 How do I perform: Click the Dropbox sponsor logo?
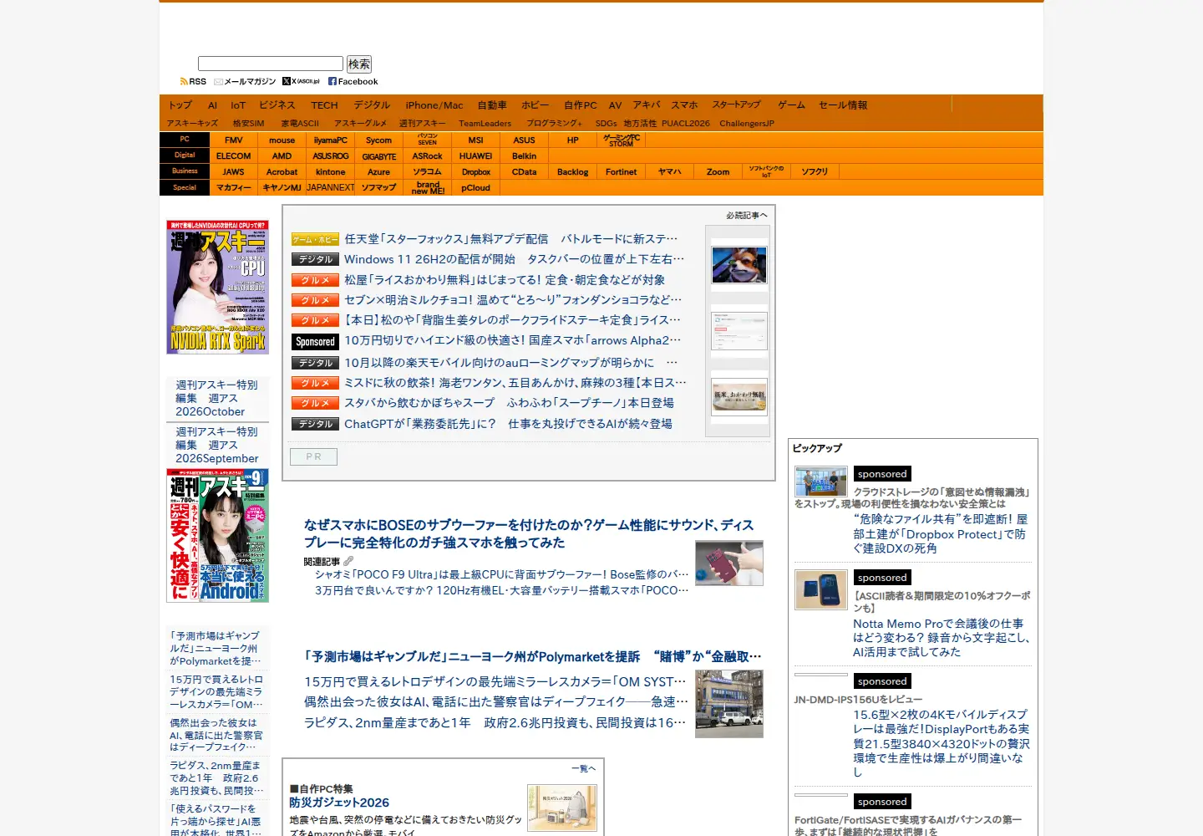[x=476, y=172]
